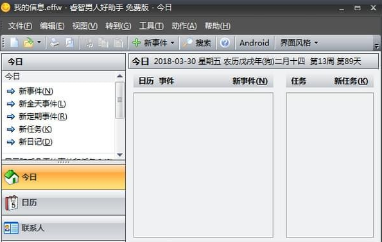
Task: Click 新任务(K) in the task panel header
Action: tap(351, 81)
